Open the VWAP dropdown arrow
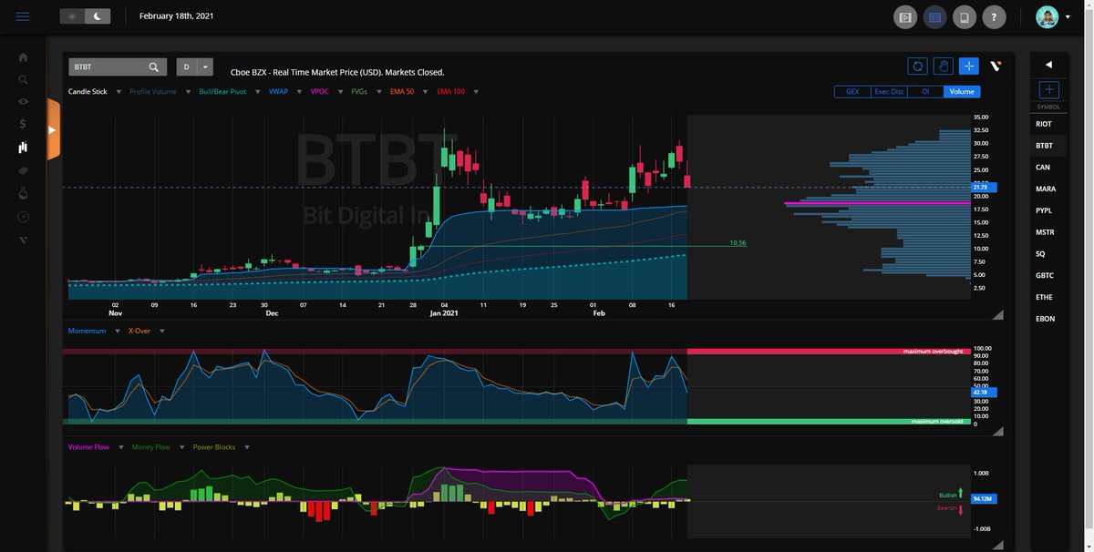This screenshot has width=1094, height=552. tap(299, 92)
